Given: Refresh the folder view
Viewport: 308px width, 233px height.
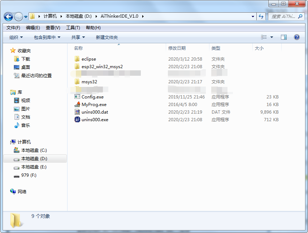Looking at the screenshot, I should [x=261, y=17].
